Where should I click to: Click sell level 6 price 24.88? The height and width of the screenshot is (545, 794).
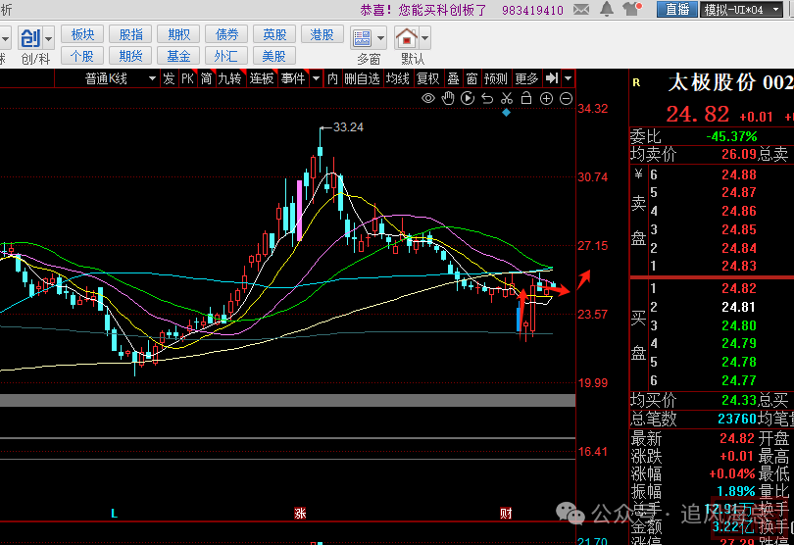coord(739,174)
